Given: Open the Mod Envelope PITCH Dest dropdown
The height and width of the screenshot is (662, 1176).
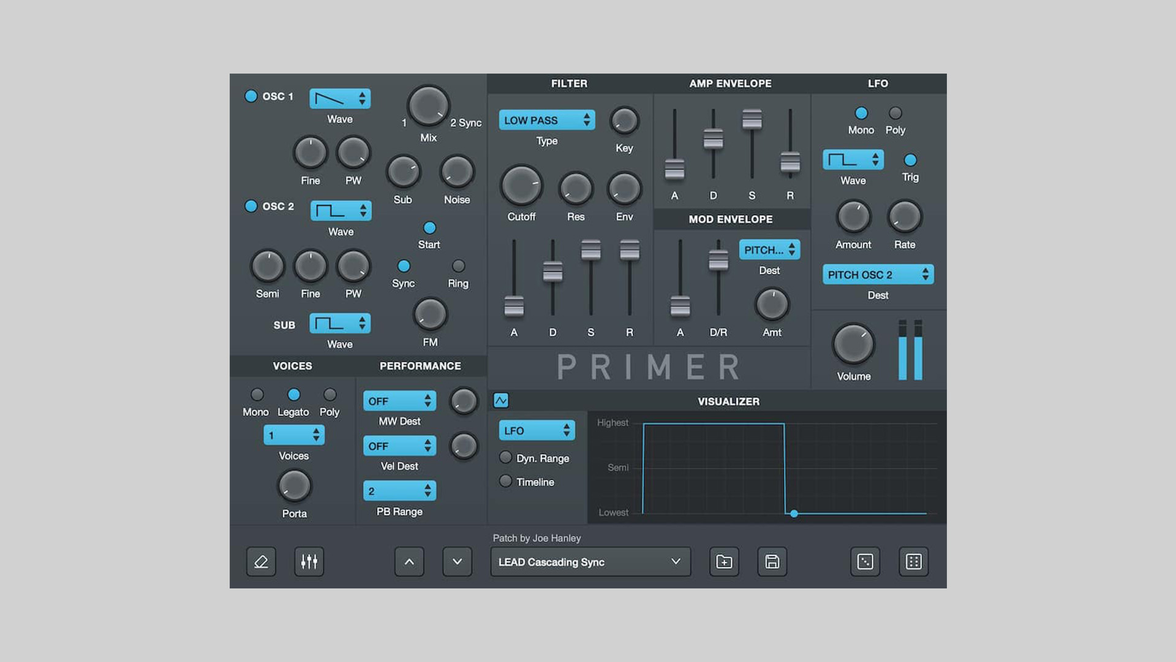Looking at the screenshot, I should (x=770, y=249).
